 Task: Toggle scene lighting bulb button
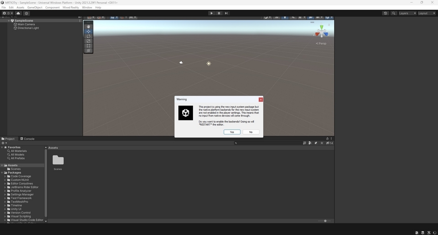285,17
